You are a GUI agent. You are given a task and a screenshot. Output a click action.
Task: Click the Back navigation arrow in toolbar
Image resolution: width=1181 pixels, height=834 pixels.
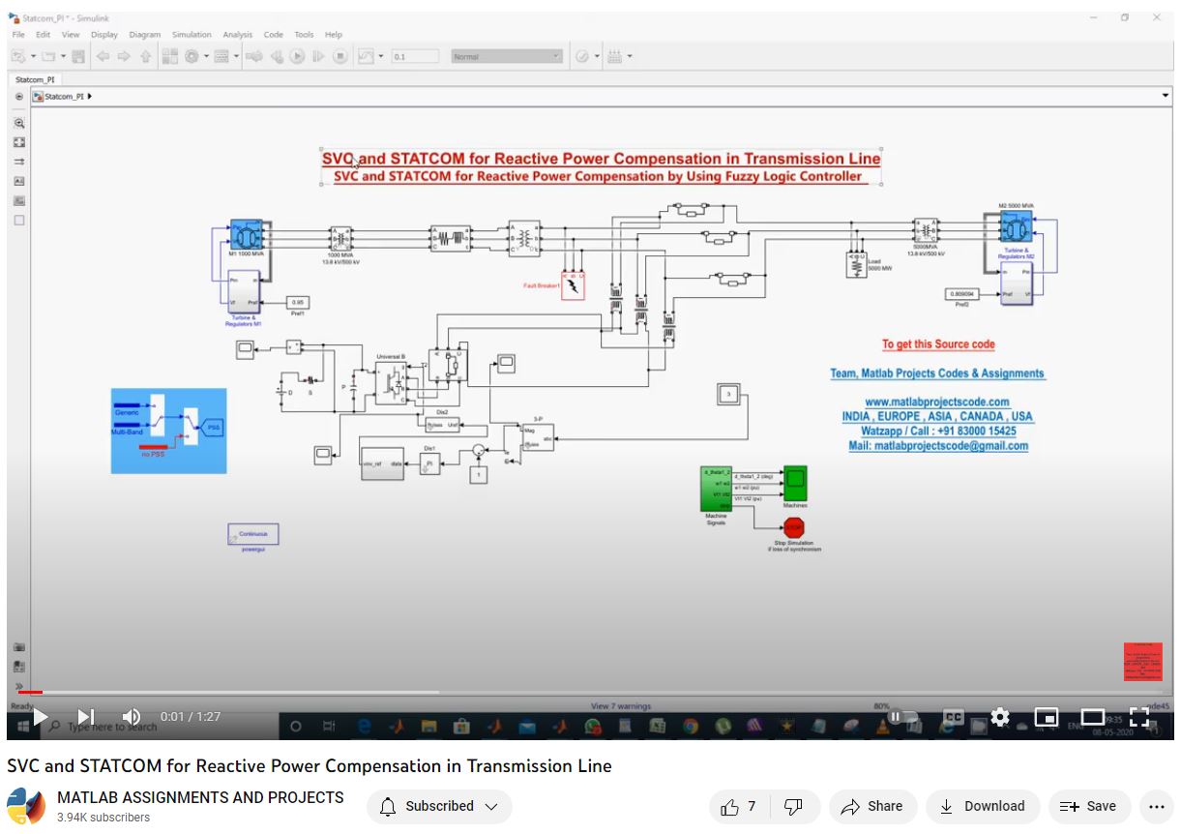tap(103, 57)
